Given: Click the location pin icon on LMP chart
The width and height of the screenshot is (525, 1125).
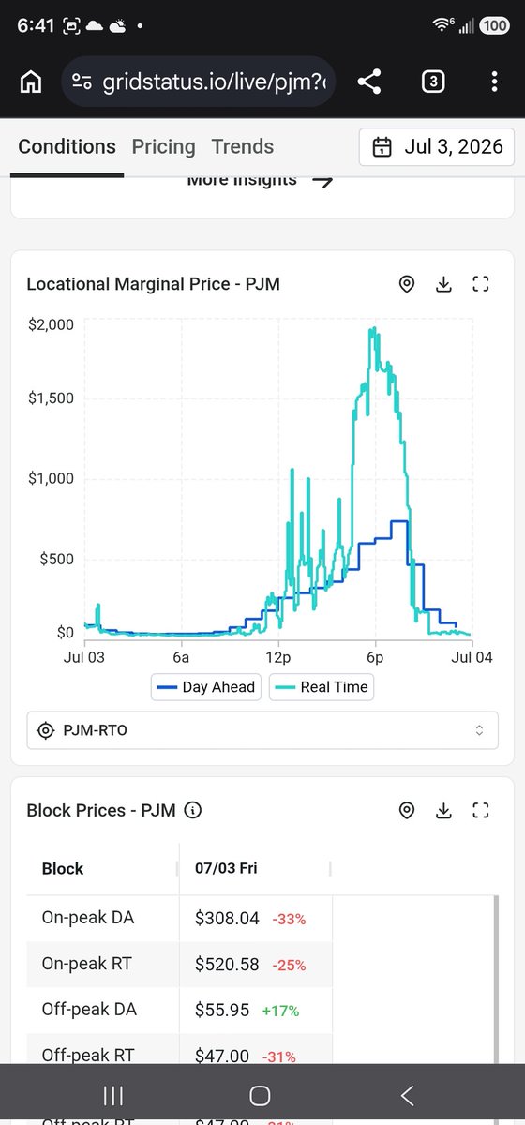Looking at the screenshot, I should (407, 284).
